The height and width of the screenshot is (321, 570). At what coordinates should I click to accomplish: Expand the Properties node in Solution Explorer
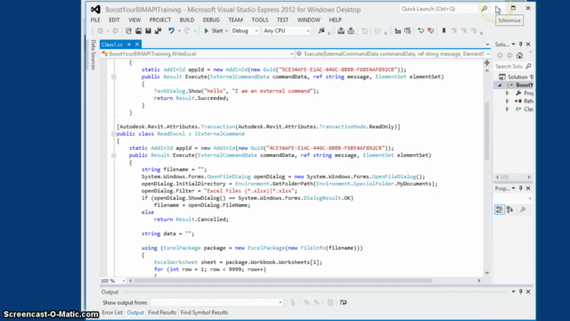pos(507,93)
